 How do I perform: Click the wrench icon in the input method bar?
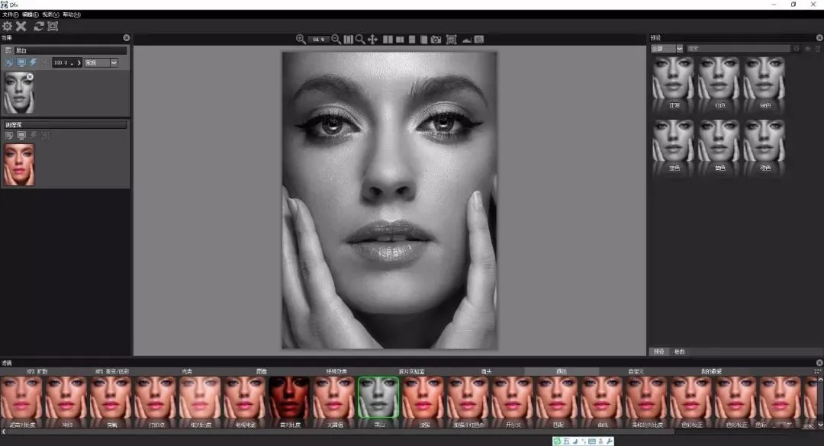[610, 441]
